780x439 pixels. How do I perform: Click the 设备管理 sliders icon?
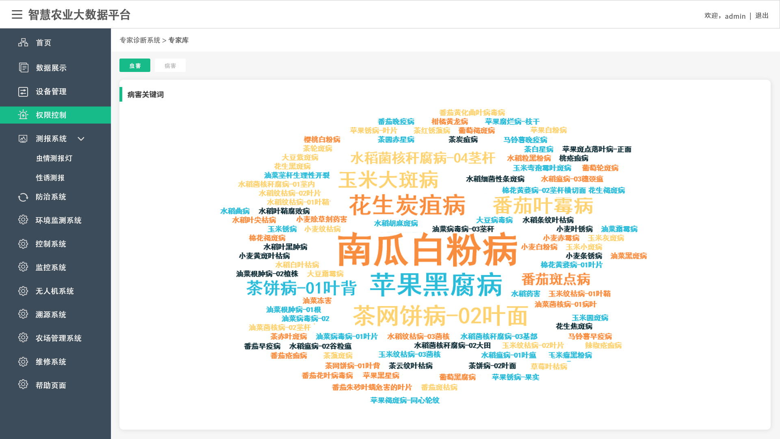[x=23, y=91]
